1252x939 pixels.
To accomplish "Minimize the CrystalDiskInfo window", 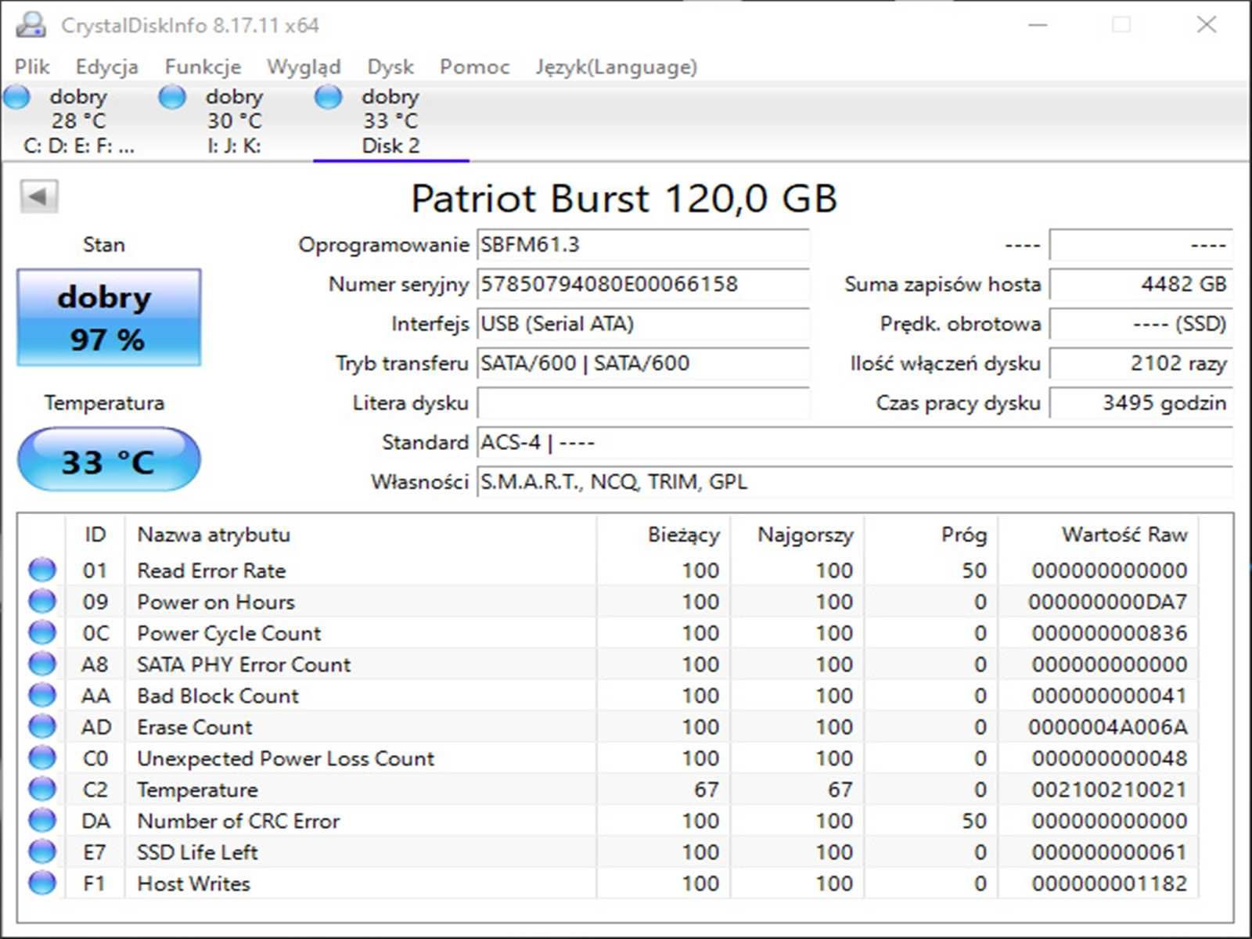I will click(1038, 25).
